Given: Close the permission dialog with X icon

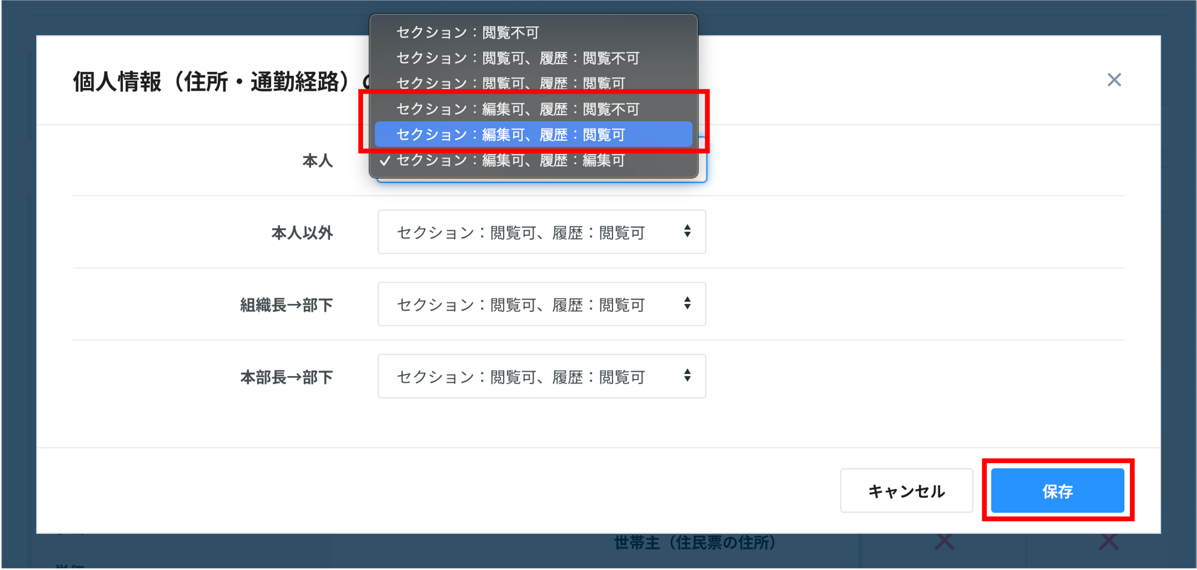Looking at the screenshot, I should click(1113, 80).
